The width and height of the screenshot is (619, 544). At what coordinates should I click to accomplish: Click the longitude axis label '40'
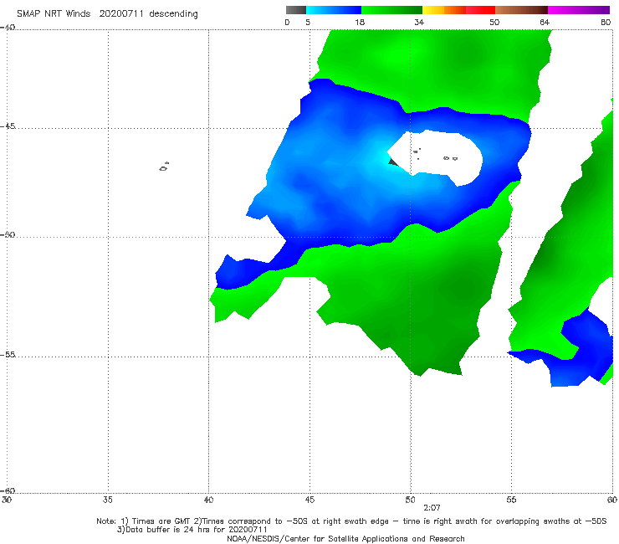tap(208, 500)
